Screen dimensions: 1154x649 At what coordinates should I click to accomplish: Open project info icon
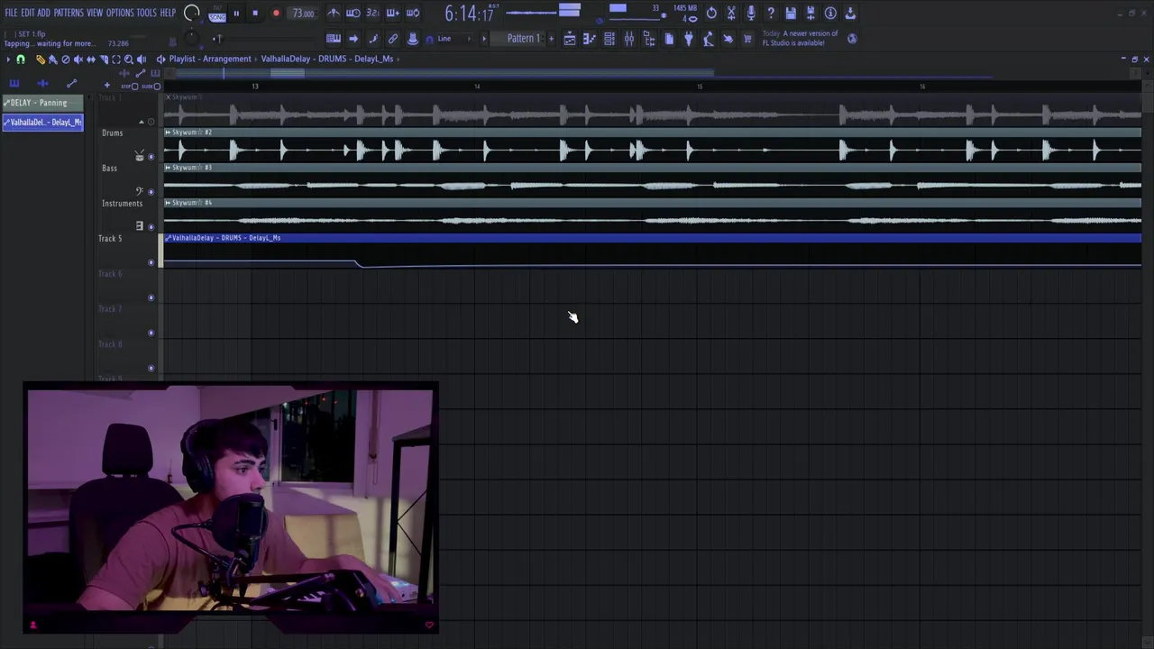pyautogui.click(x=830, y=14)
